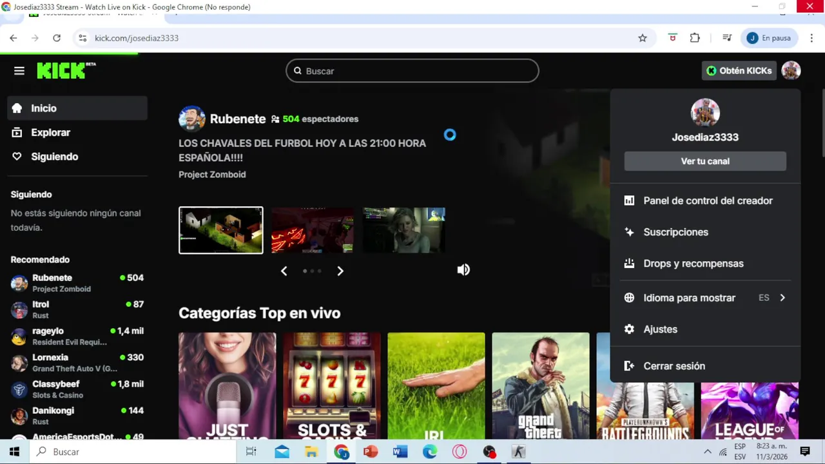Go to Inicio in sidebar
The height and width of the screenshot is (464, 825).
tap(77, 108)
